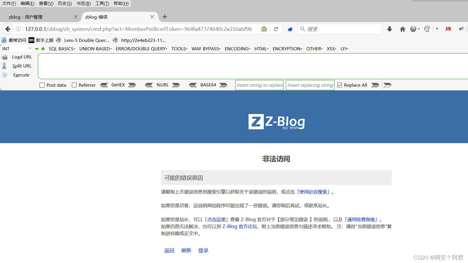Click the Split URL scissors icon

tap(5, 66)
